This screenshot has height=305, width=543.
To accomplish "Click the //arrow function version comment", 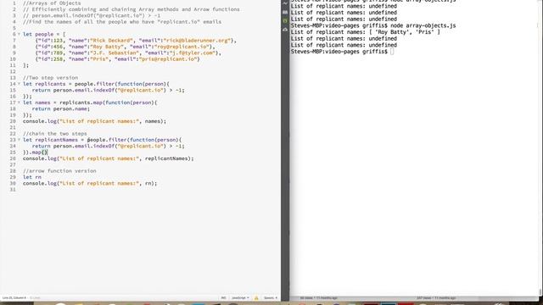I will click(59, 171).
